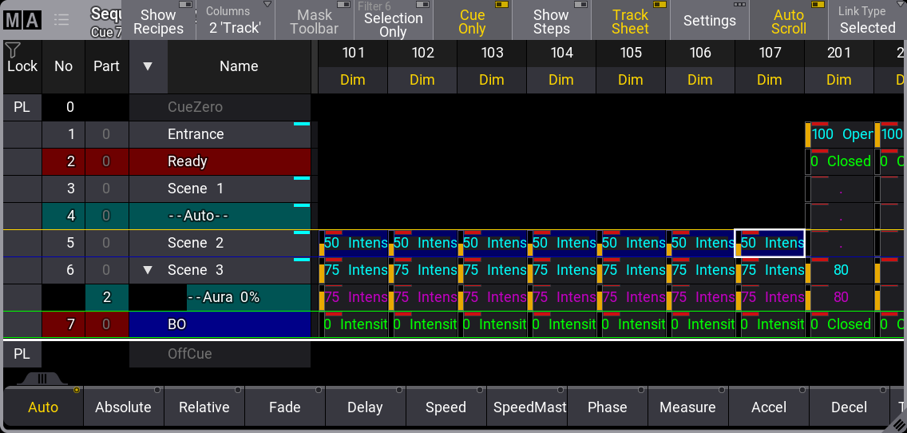Open Link Type Selected dropdown
The height and width of the screenshot is (433, 907).
coord(866,21)
